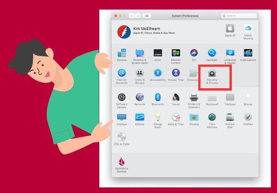This screenshot has width=277, height=193.
Task: Open Time Machine preferences
Action: [x=212, y=120]
